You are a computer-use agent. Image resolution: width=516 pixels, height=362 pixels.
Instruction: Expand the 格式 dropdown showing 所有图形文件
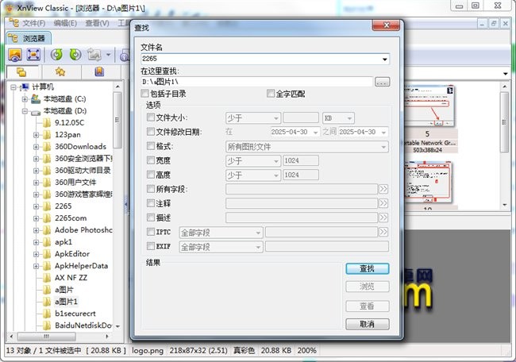coord(383,146)
